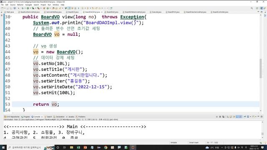267x150 pixels.
Task: Click the Save toolbar icon
Action: (8, 8)
